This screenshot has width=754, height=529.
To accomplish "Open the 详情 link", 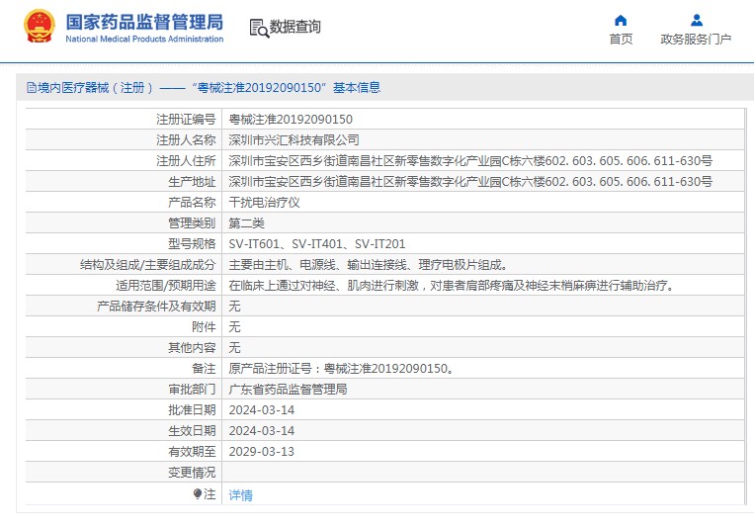I will tap(240, 494).
